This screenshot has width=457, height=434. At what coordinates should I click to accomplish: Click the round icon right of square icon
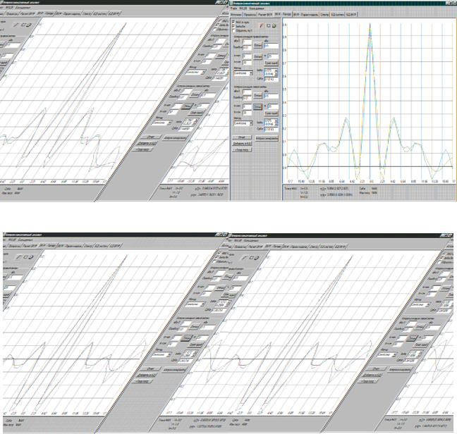point(274,25)
